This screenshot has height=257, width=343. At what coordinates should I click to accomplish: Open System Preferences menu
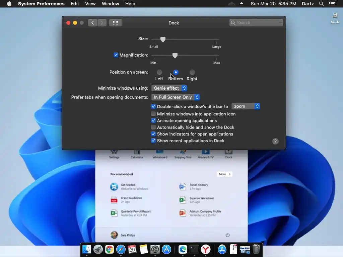tap(41, 4)
